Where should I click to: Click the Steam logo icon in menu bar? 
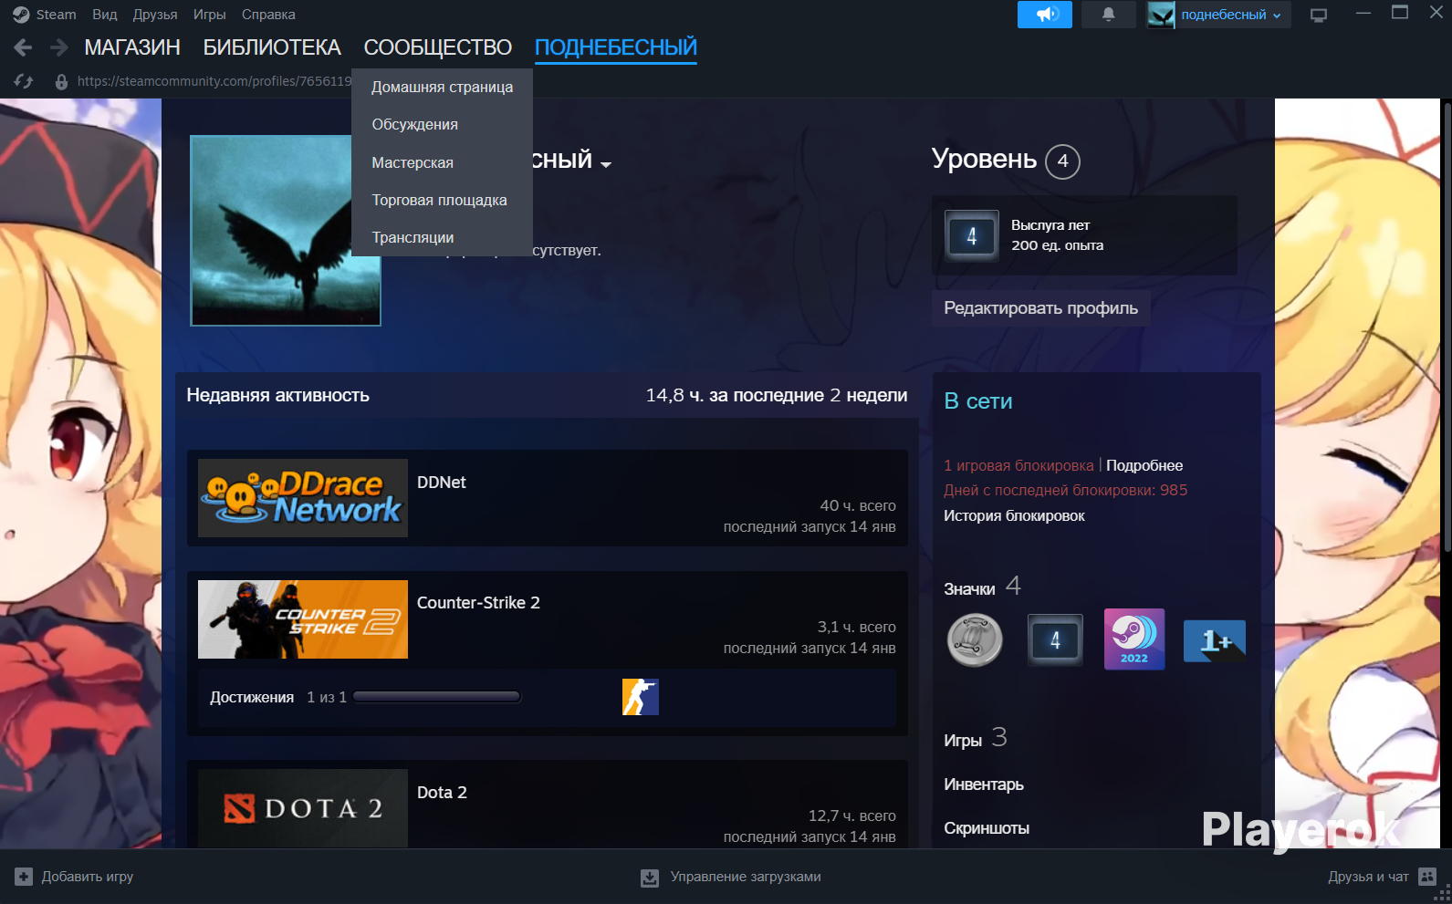[21, 15]
